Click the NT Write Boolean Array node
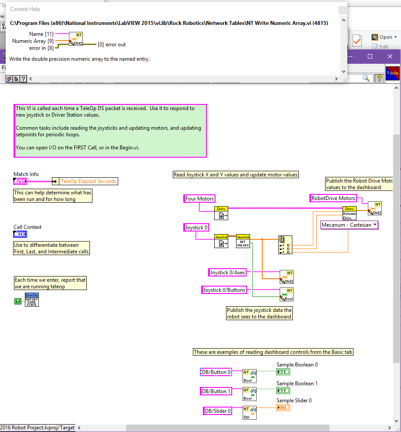Image resolution: width=401 pixels, height=432 pixels. tap(286, 294)
